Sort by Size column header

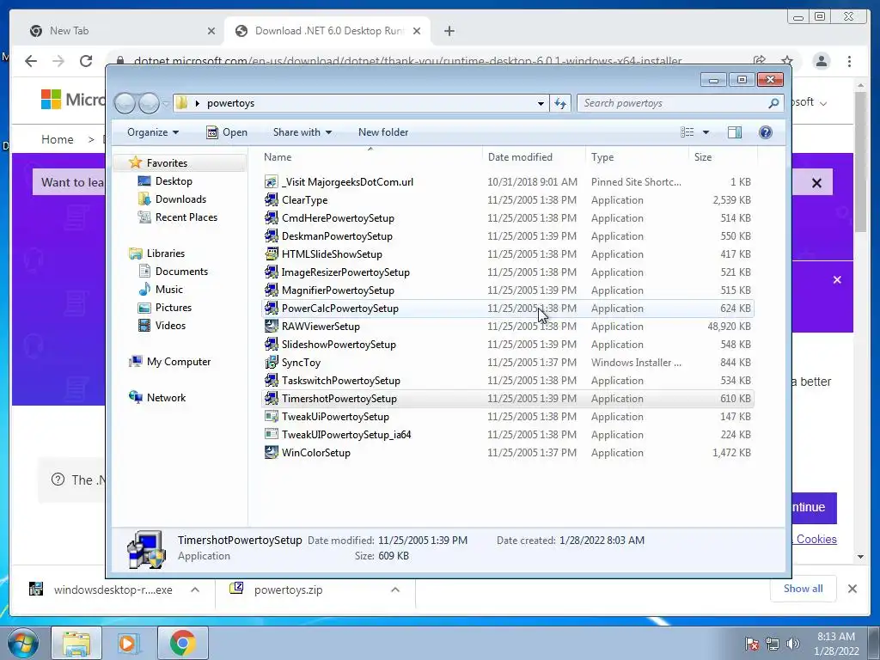click(x=723, y=157)
